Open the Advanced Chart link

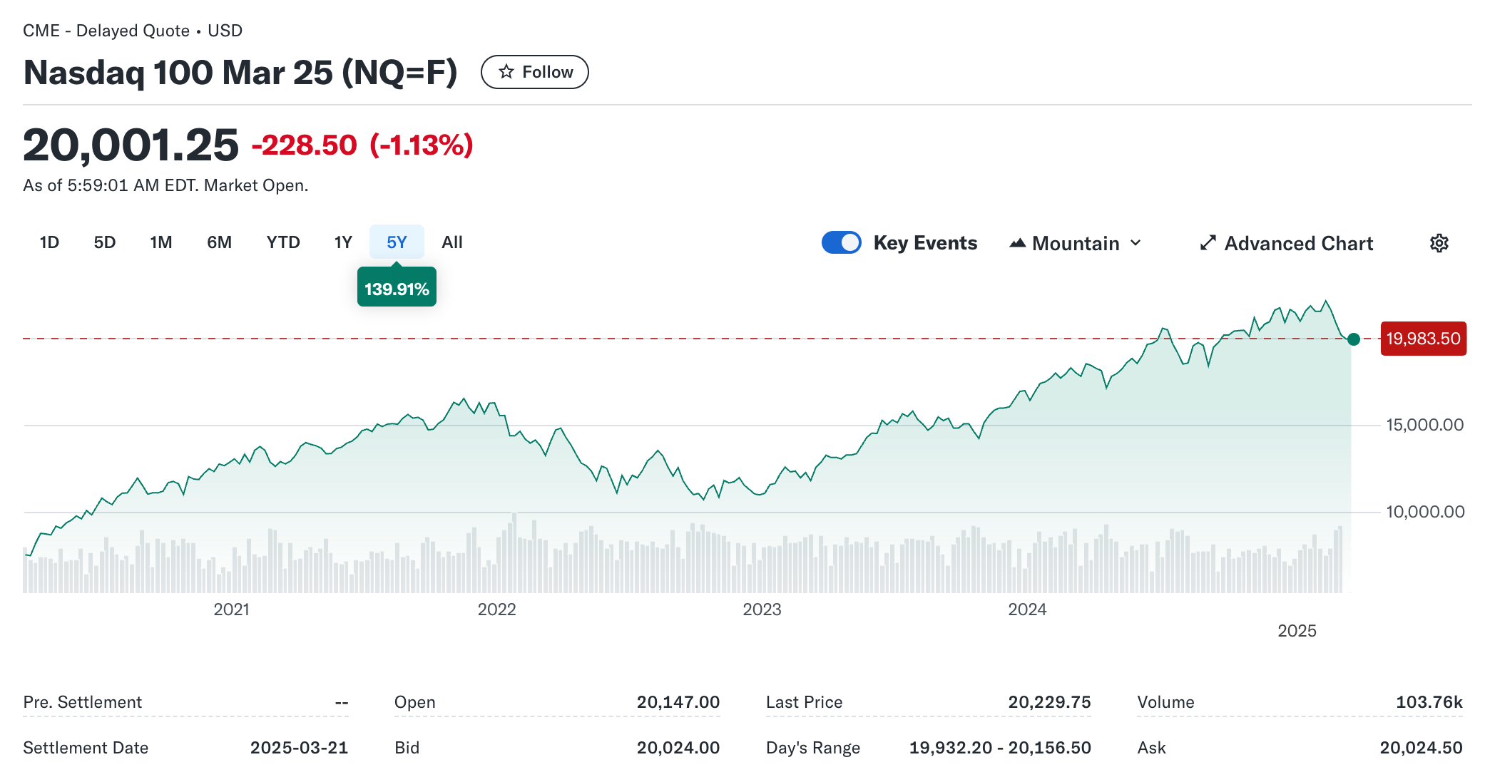(1298, 243)
